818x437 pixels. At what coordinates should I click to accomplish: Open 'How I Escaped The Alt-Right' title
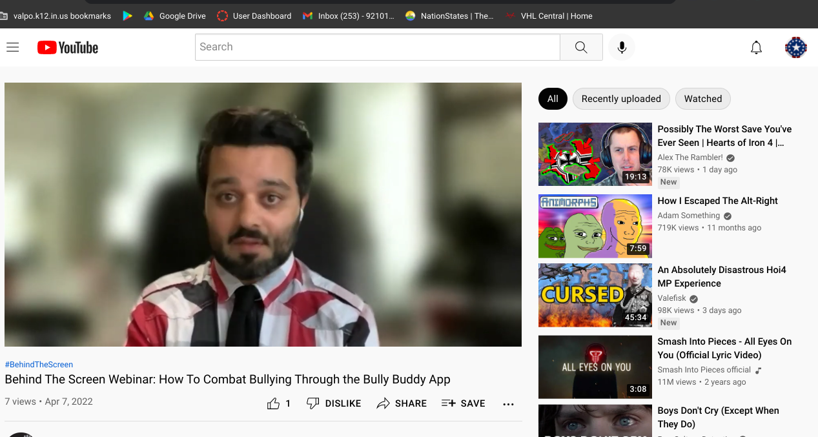pyautogui.click(x=718, y=201)
